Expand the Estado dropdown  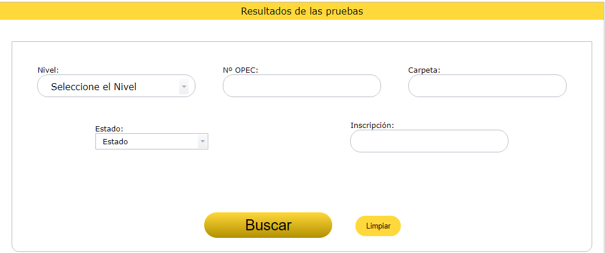(151, 141)
